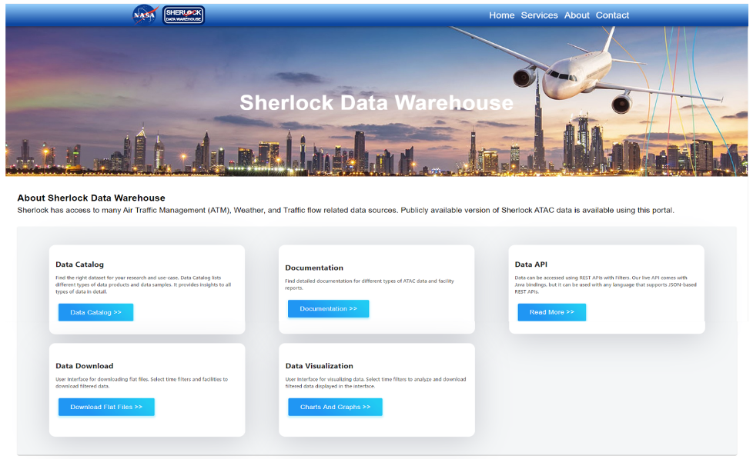This screenshot has width=753, height=459.
Task: Open the Home menu item
Action: pyautogui.click(x=501, y=15)
